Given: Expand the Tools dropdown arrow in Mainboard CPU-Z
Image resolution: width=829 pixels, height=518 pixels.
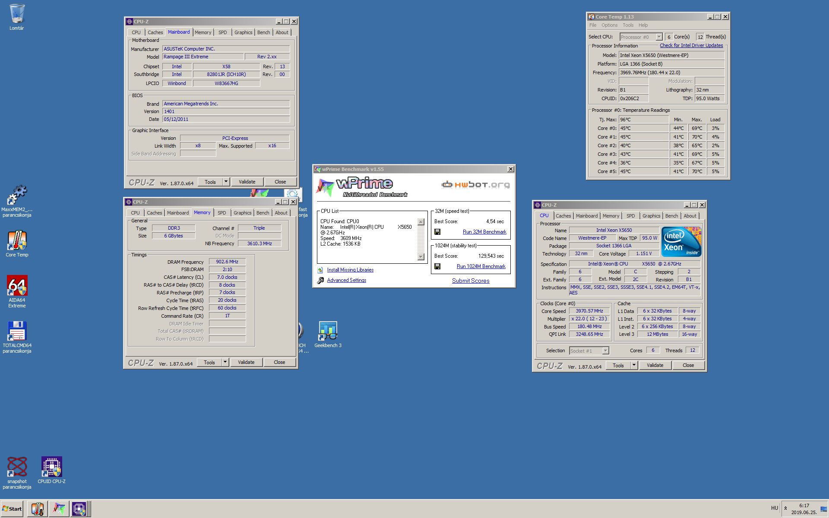Looking at the screenshot, I should 226,182.
